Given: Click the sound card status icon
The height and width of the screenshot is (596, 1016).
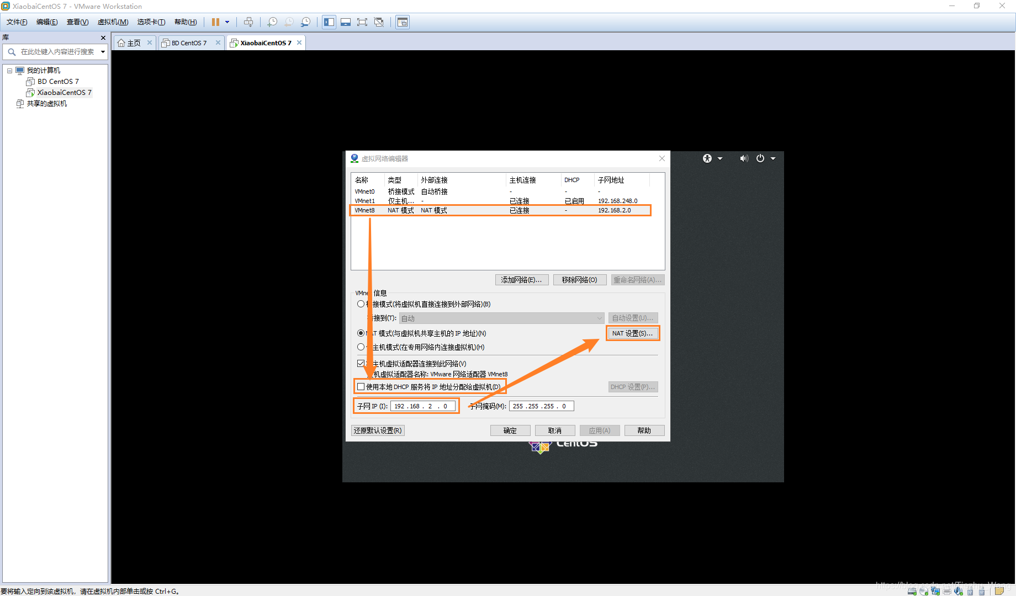Looking at the screenshot, I should coord(959,590).
